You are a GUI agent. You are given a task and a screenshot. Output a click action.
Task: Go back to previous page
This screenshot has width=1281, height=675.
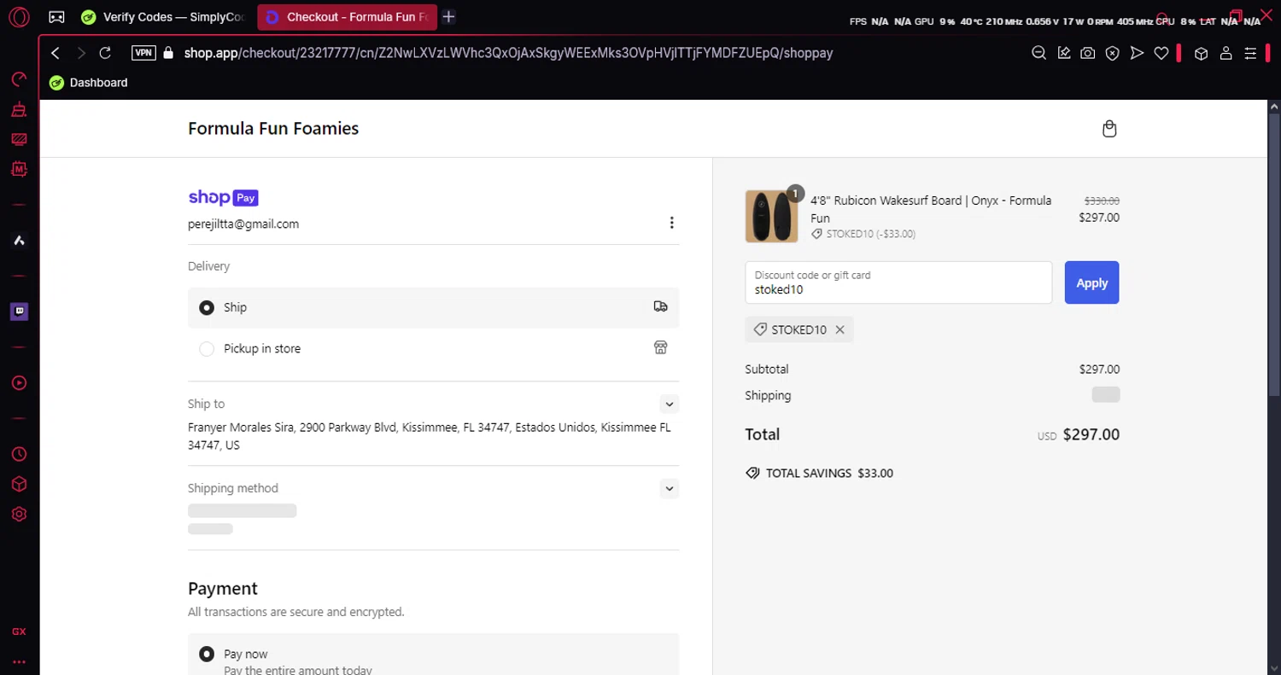pyautogui.click(x=56, y=53)
